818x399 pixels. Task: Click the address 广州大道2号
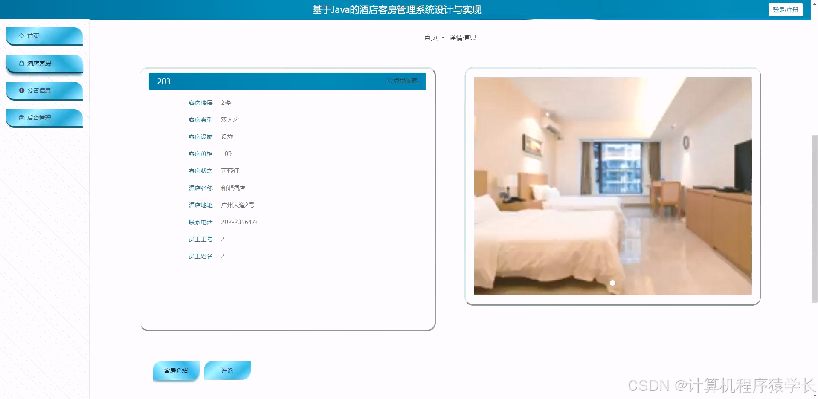tap(238, 205)
